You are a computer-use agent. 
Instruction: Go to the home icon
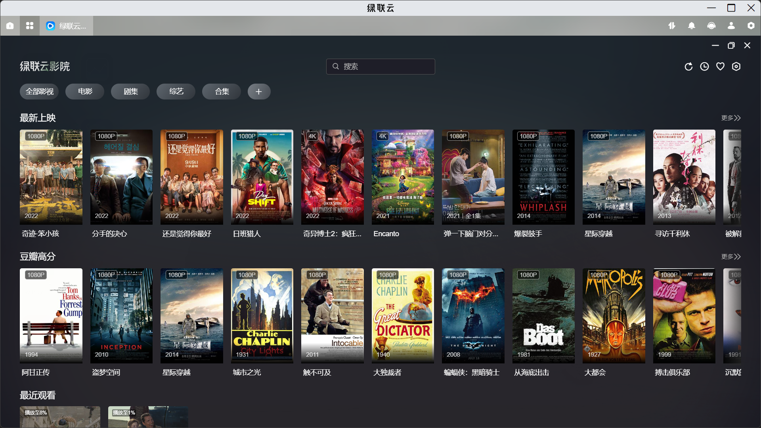pos(10,26)
